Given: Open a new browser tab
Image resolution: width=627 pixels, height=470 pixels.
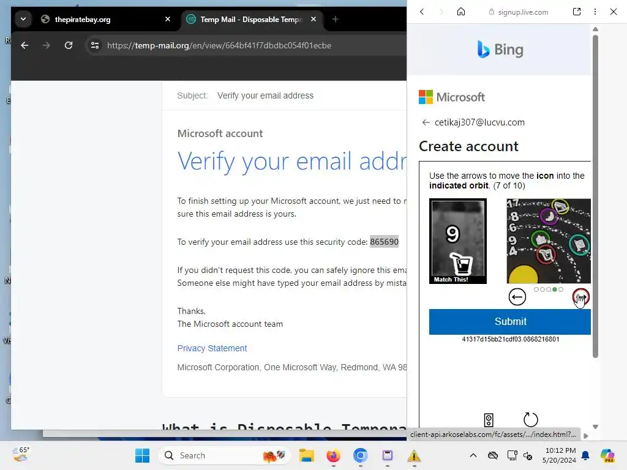Looking at the screenshot, I should [336, 19].
